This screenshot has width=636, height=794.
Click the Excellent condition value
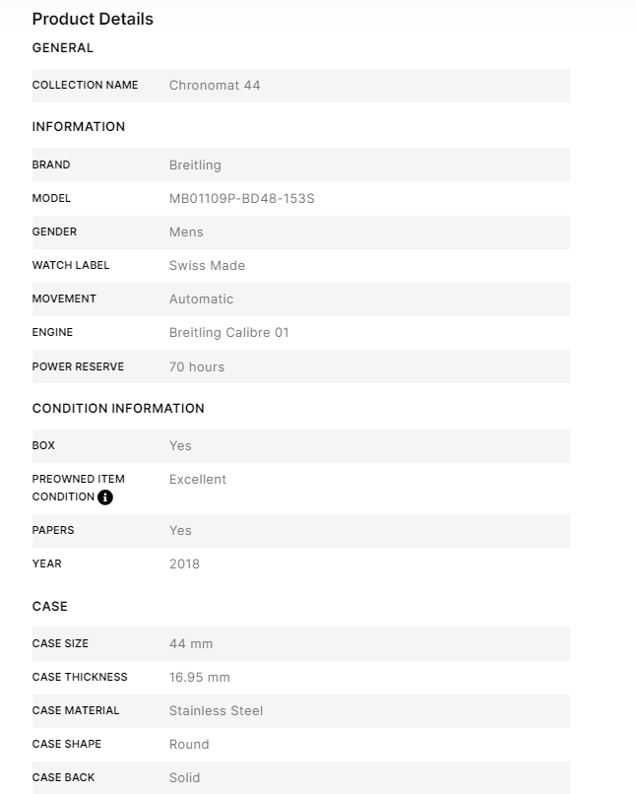198,480
